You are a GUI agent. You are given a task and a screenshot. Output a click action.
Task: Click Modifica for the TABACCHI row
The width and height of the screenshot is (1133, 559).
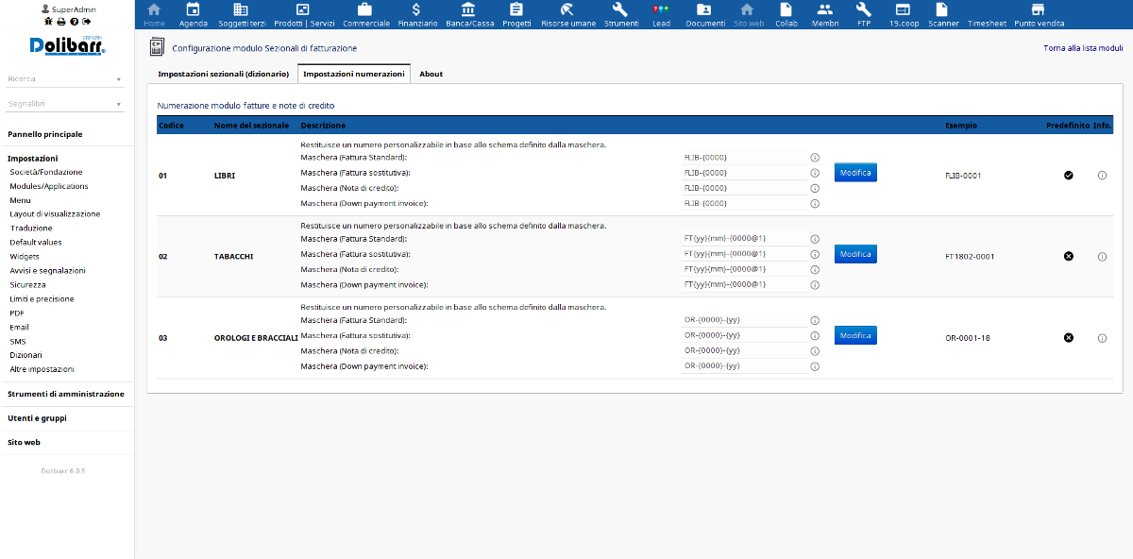coord(855,254)
